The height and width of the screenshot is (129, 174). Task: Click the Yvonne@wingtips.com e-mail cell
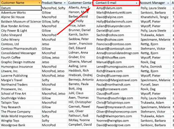click(x=117, y=121)
